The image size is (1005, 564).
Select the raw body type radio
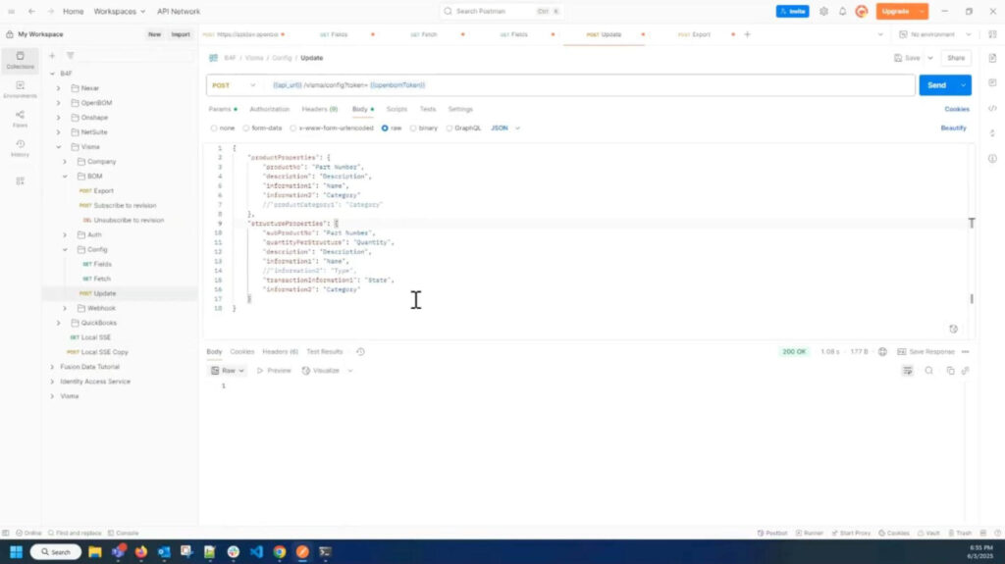click(385, 128)
